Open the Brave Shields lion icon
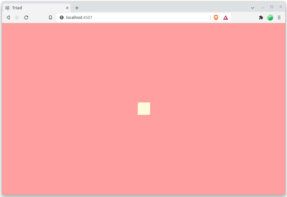The width and height of the screenshot is (287, 197). pos(216,17)
